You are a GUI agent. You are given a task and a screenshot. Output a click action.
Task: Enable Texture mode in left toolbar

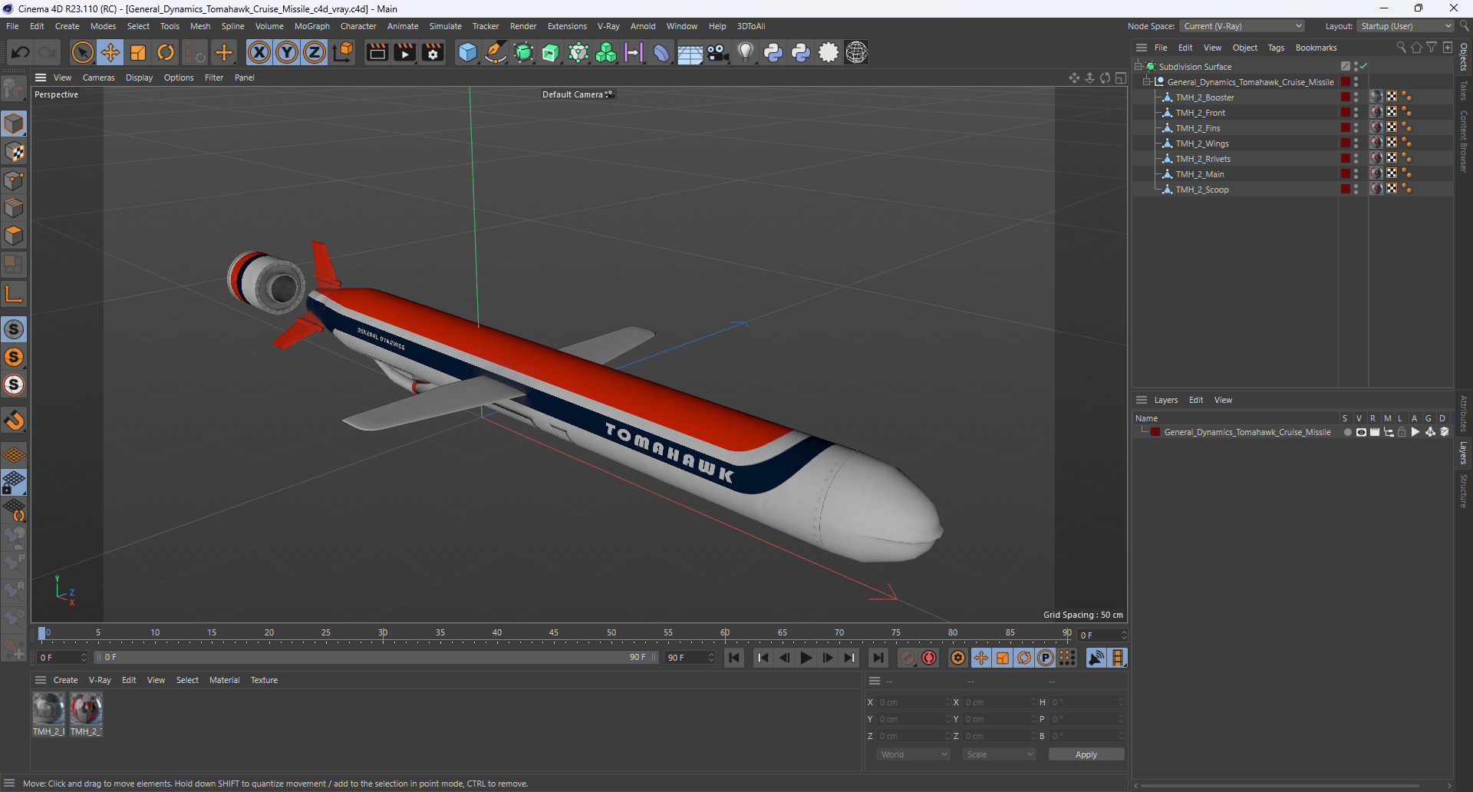coord(14,152)
